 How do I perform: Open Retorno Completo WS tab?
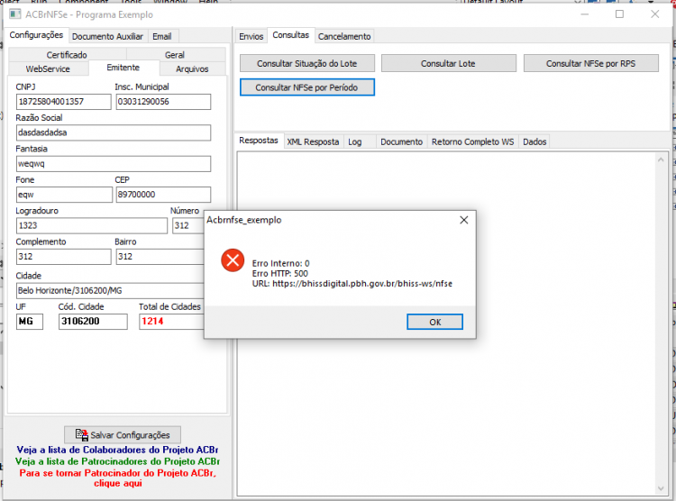pos(472,141)
